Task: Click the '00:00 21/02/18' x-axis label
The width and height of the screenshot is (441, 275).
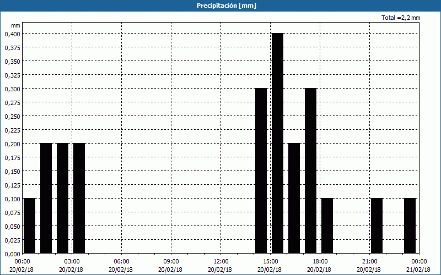Action: pos(418,266)
